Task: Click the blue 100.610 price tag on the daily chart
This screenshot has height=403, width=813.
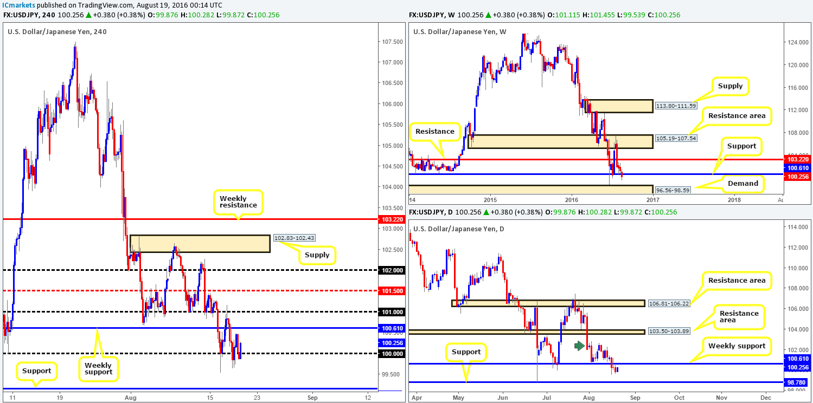Action: [x=797, y=359]
